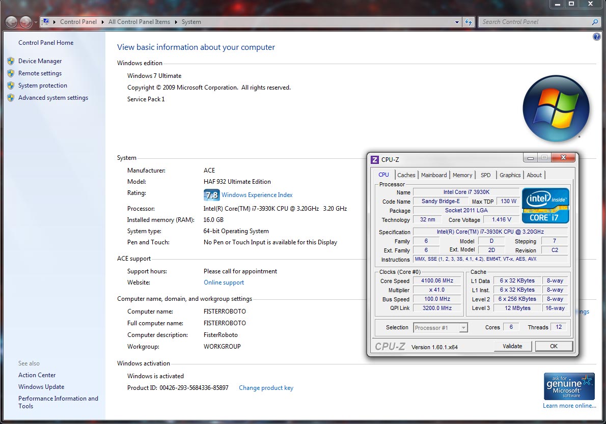Select the Memory tab in CPU-Z

point(462,175)
